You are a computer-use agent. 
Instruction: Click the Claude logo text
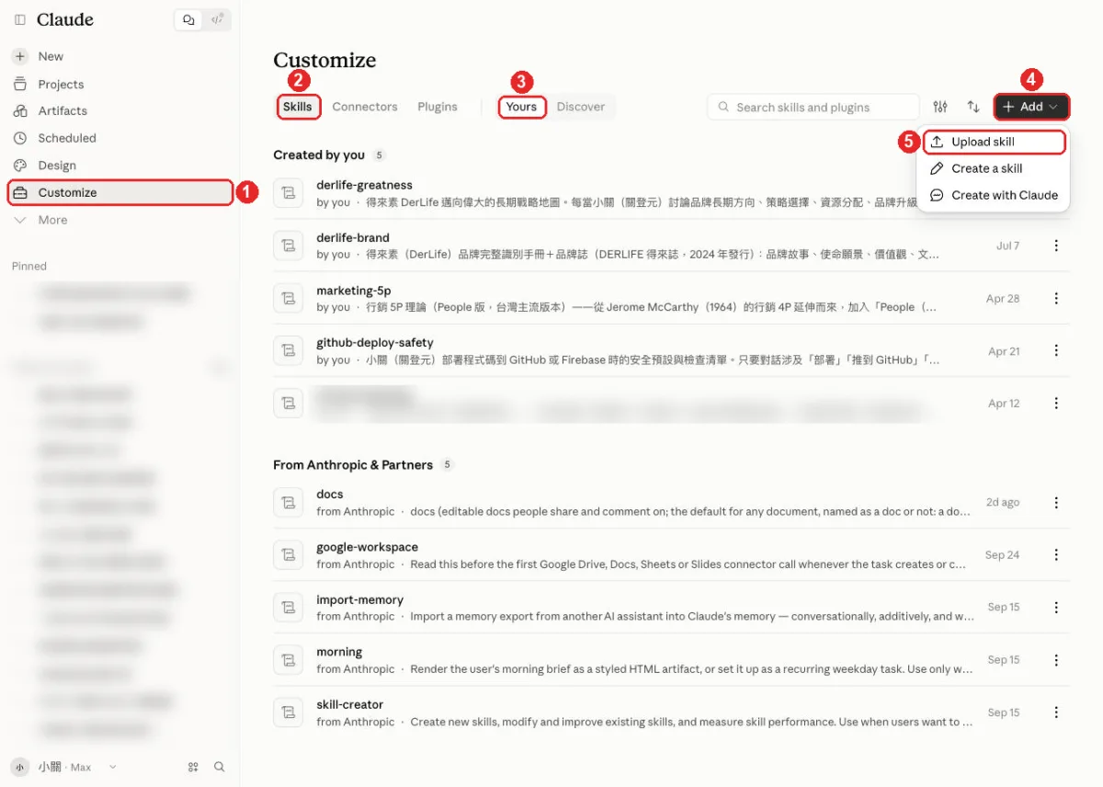click(65, 19)
